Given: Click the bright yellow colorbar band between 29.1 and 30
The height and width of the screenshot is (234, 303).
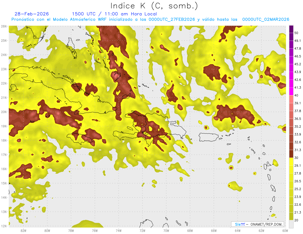Looking at the screenshot, I should pos(291,162).
